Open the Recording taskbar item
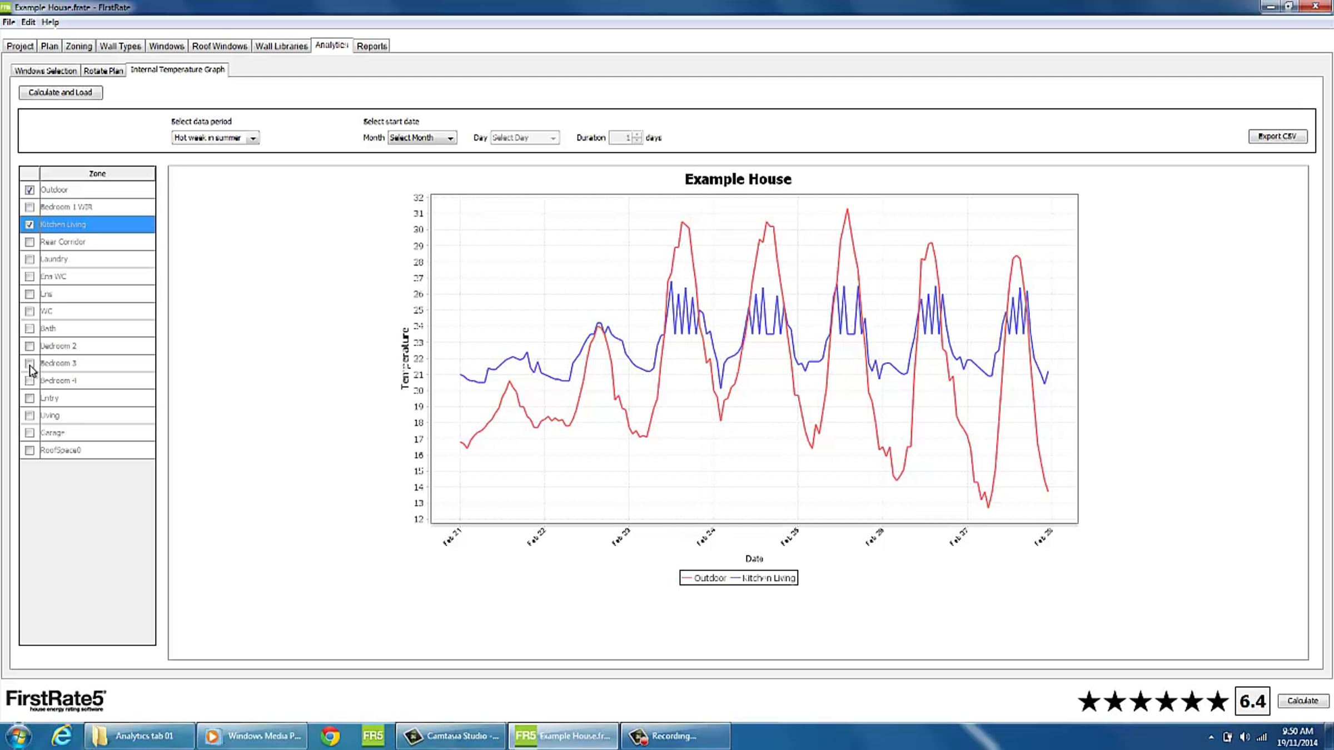 (x=675, y=736)
